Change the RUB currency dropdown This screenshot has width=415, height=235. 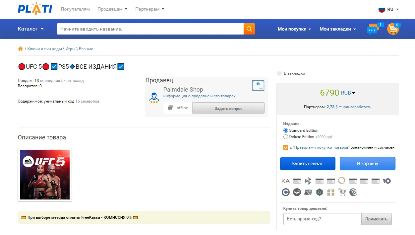click(x=348, y=93)
